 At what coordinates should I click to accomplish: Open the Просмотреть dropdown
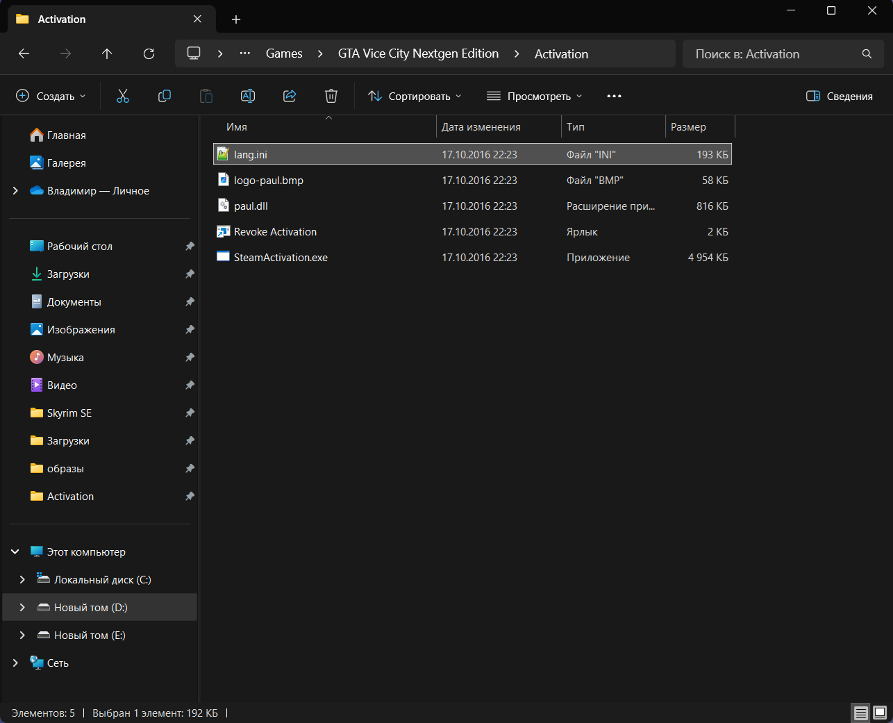(x=534, y=96)
